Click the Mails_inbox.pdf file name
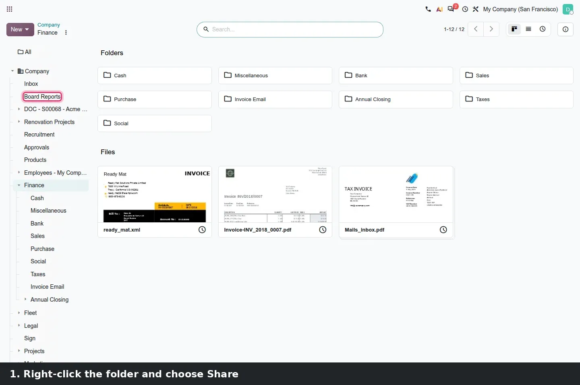Image resolution: width=580 pixels, height=385 pixels. click(365, 230)
